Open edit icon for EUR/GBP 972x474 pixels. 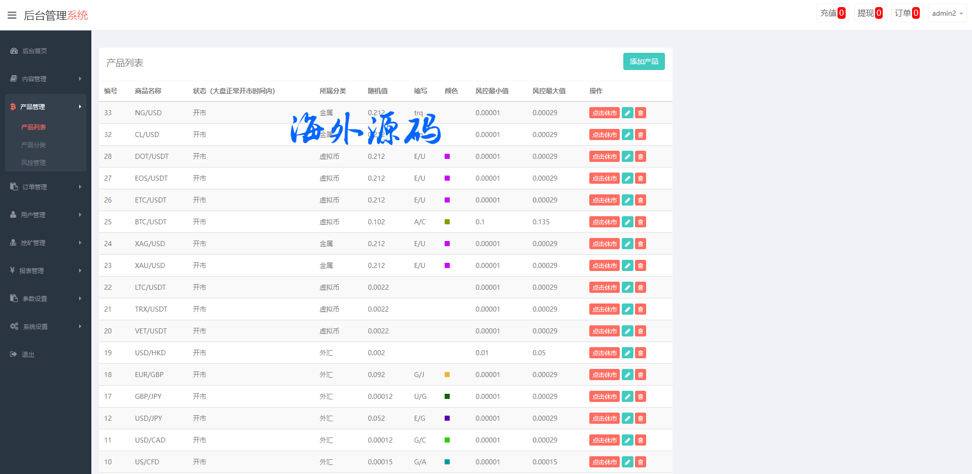click(x=627, y=375)
